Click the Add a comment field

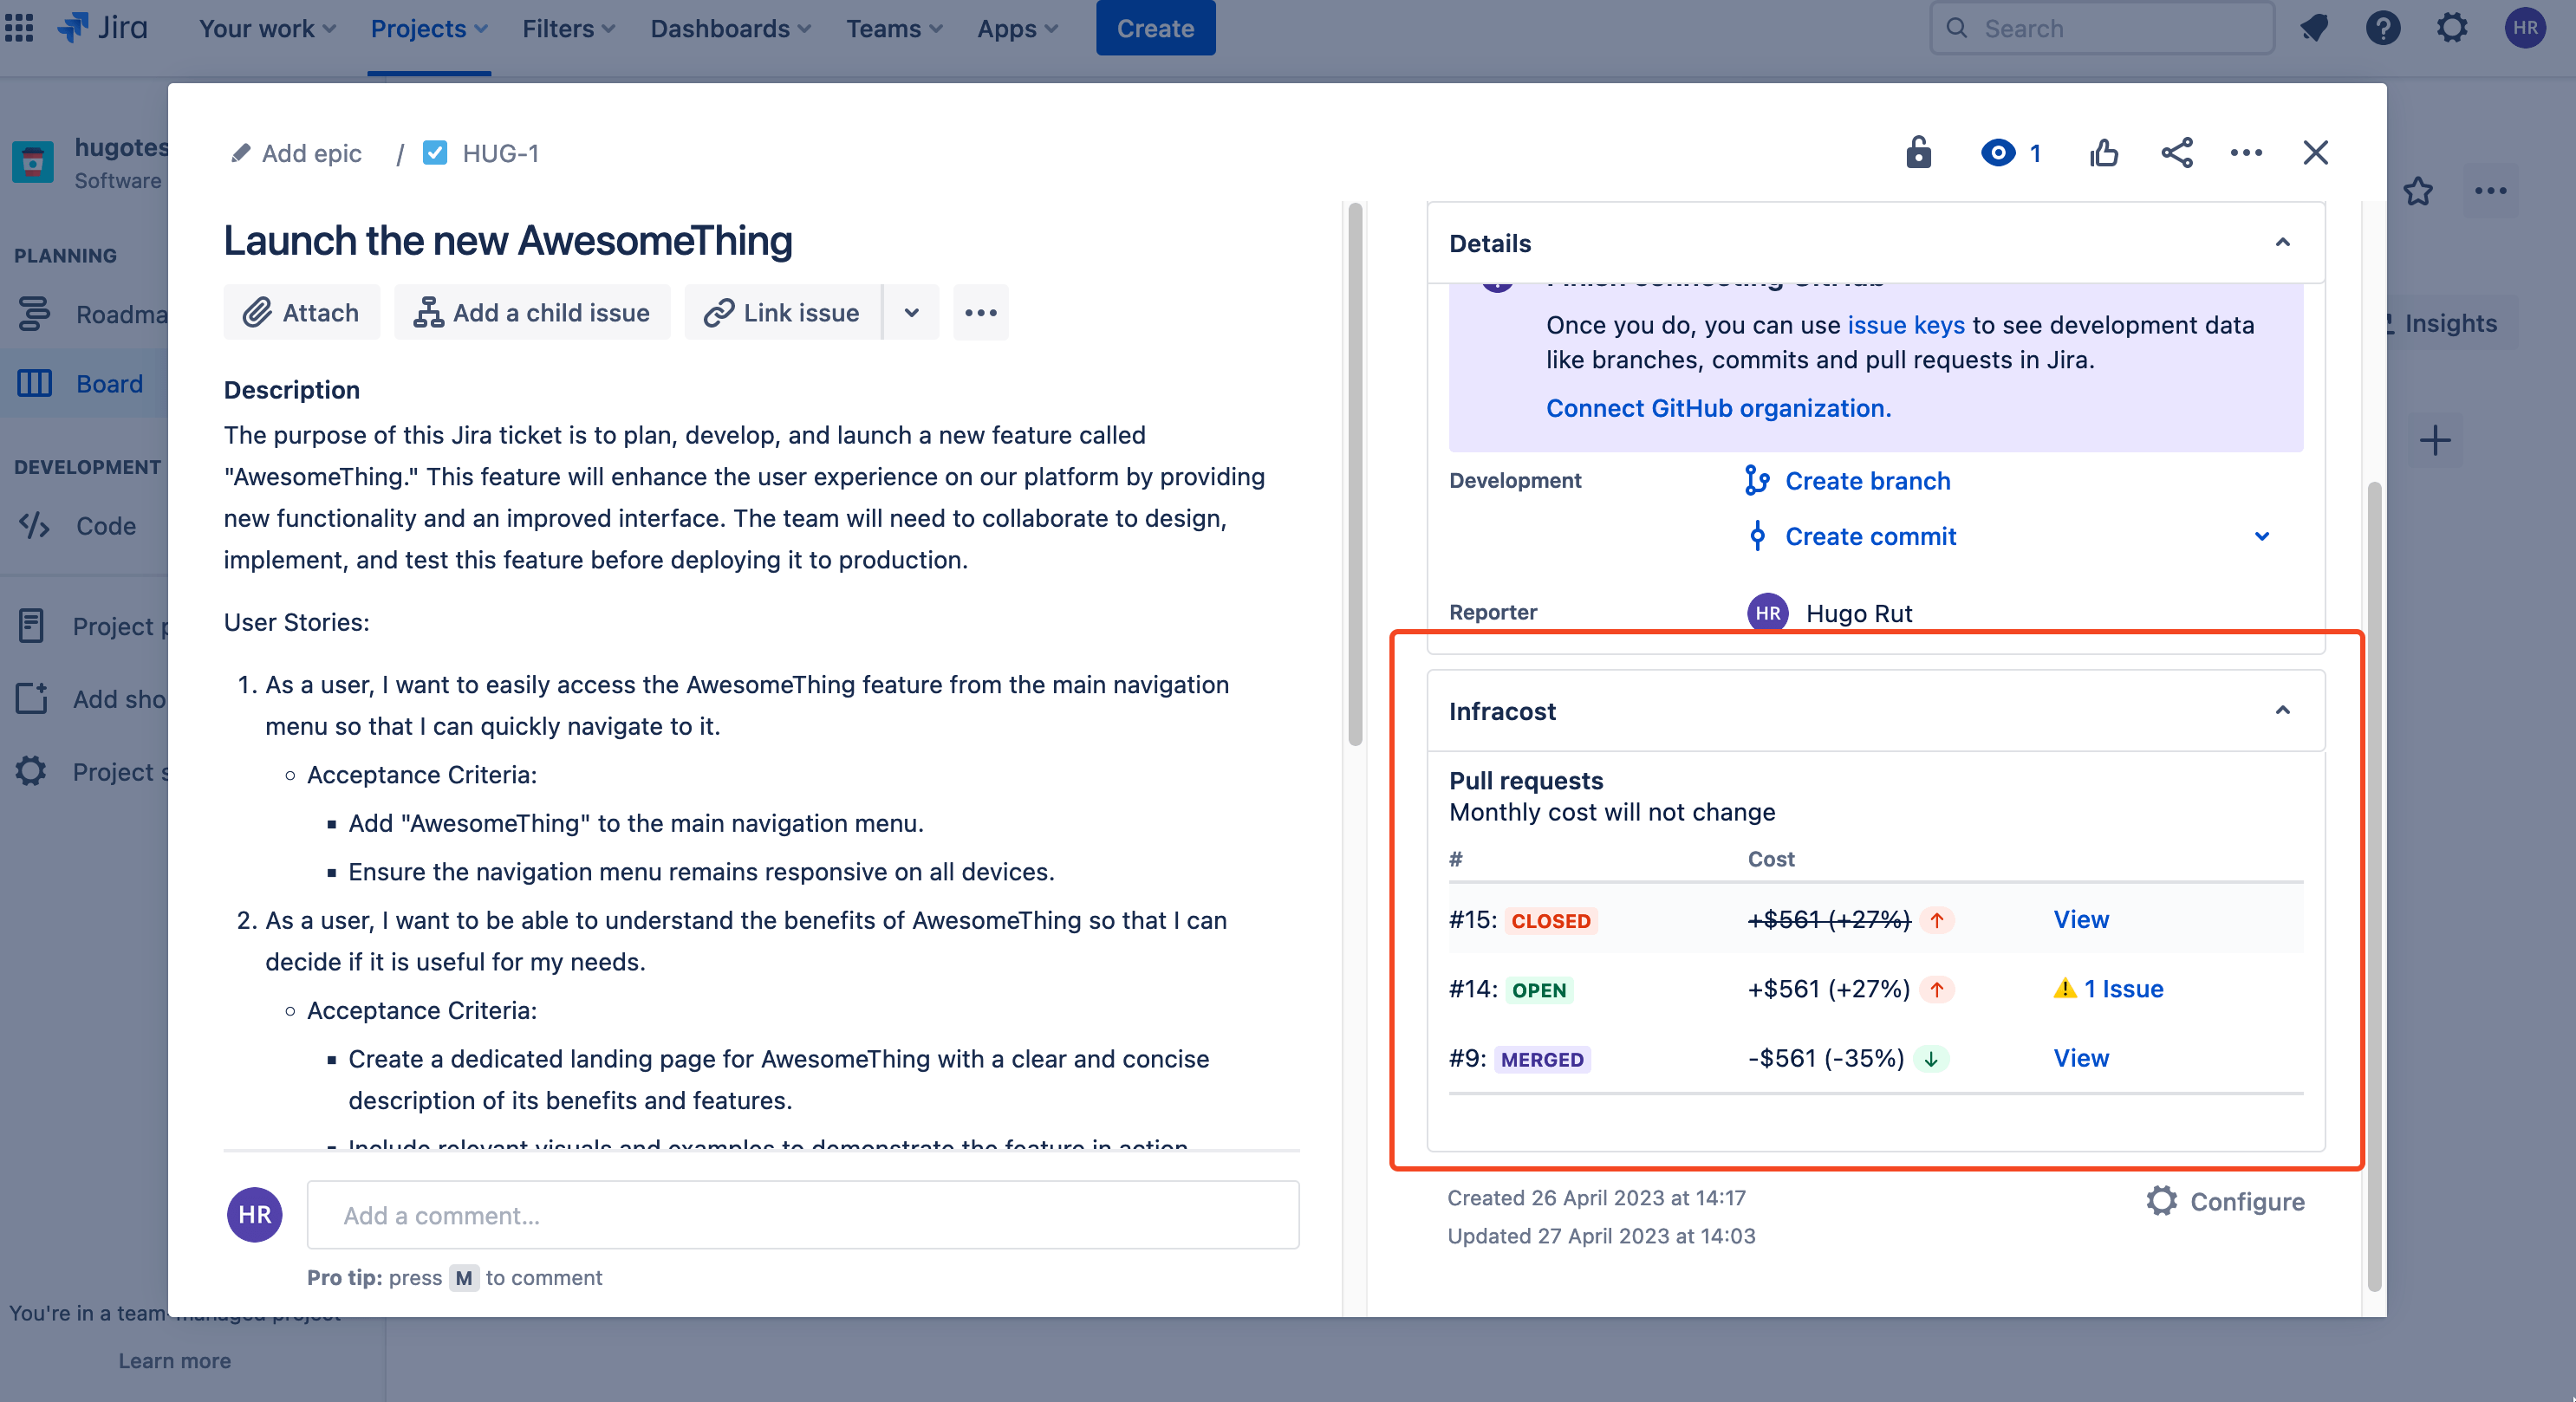point(802,1215)
